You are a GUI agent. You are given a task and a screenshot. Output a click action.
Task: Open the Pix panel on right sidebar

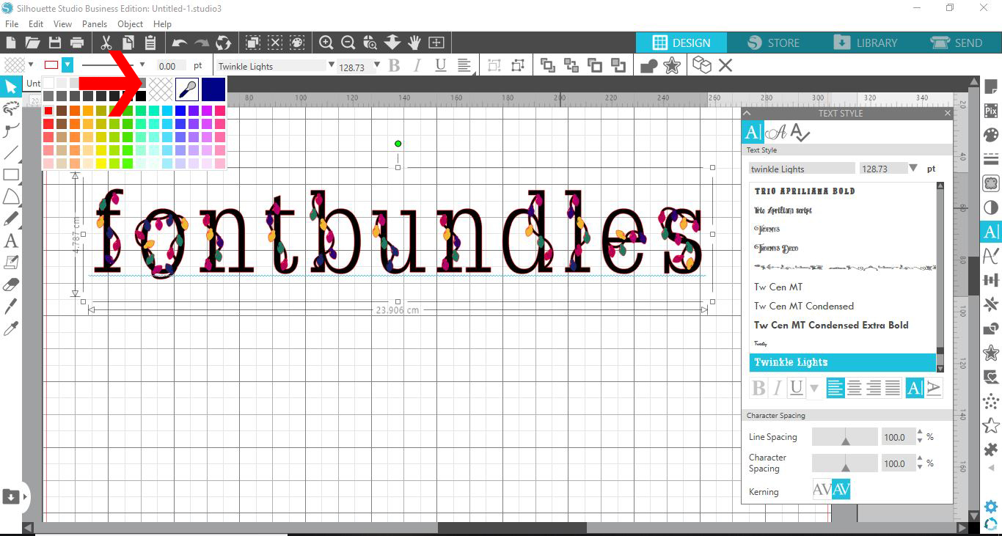991,111
